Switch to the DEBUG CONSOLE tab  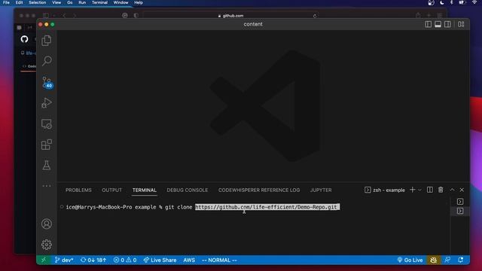tap(188, 190)
